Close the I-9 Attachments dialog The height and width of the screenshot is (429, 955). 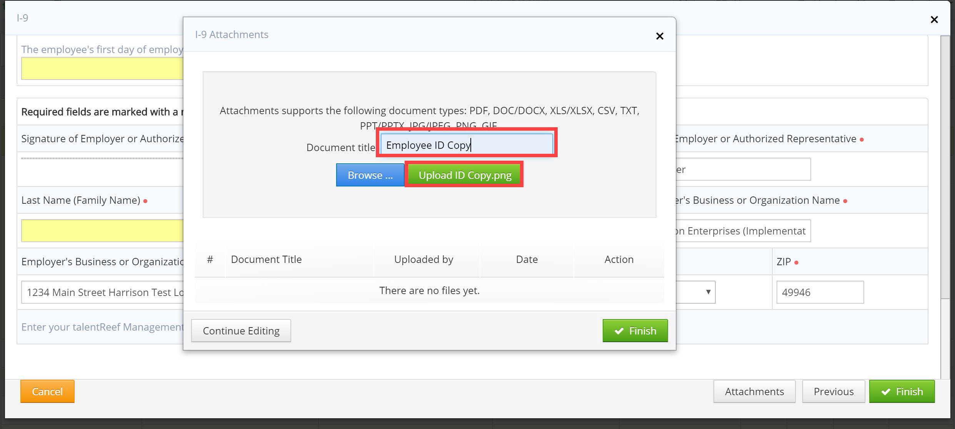660,36
